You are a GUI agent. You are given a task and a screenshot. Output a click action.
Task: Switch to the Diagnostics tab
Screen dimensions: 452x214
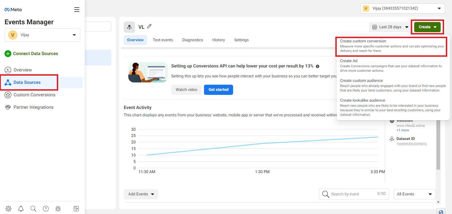(193, 40)
